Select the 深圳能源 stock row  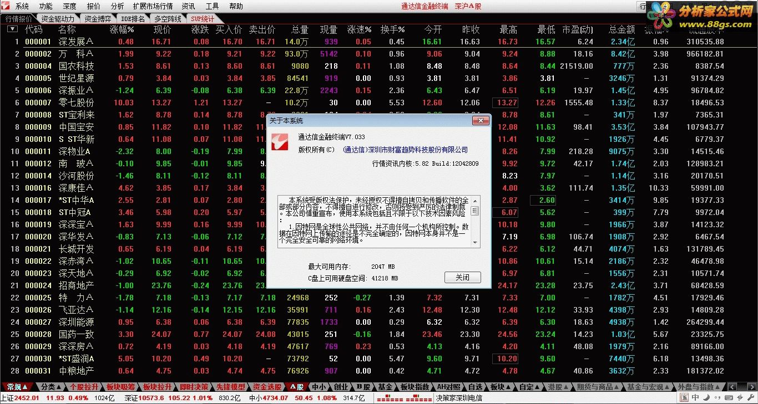click(379, 322)
